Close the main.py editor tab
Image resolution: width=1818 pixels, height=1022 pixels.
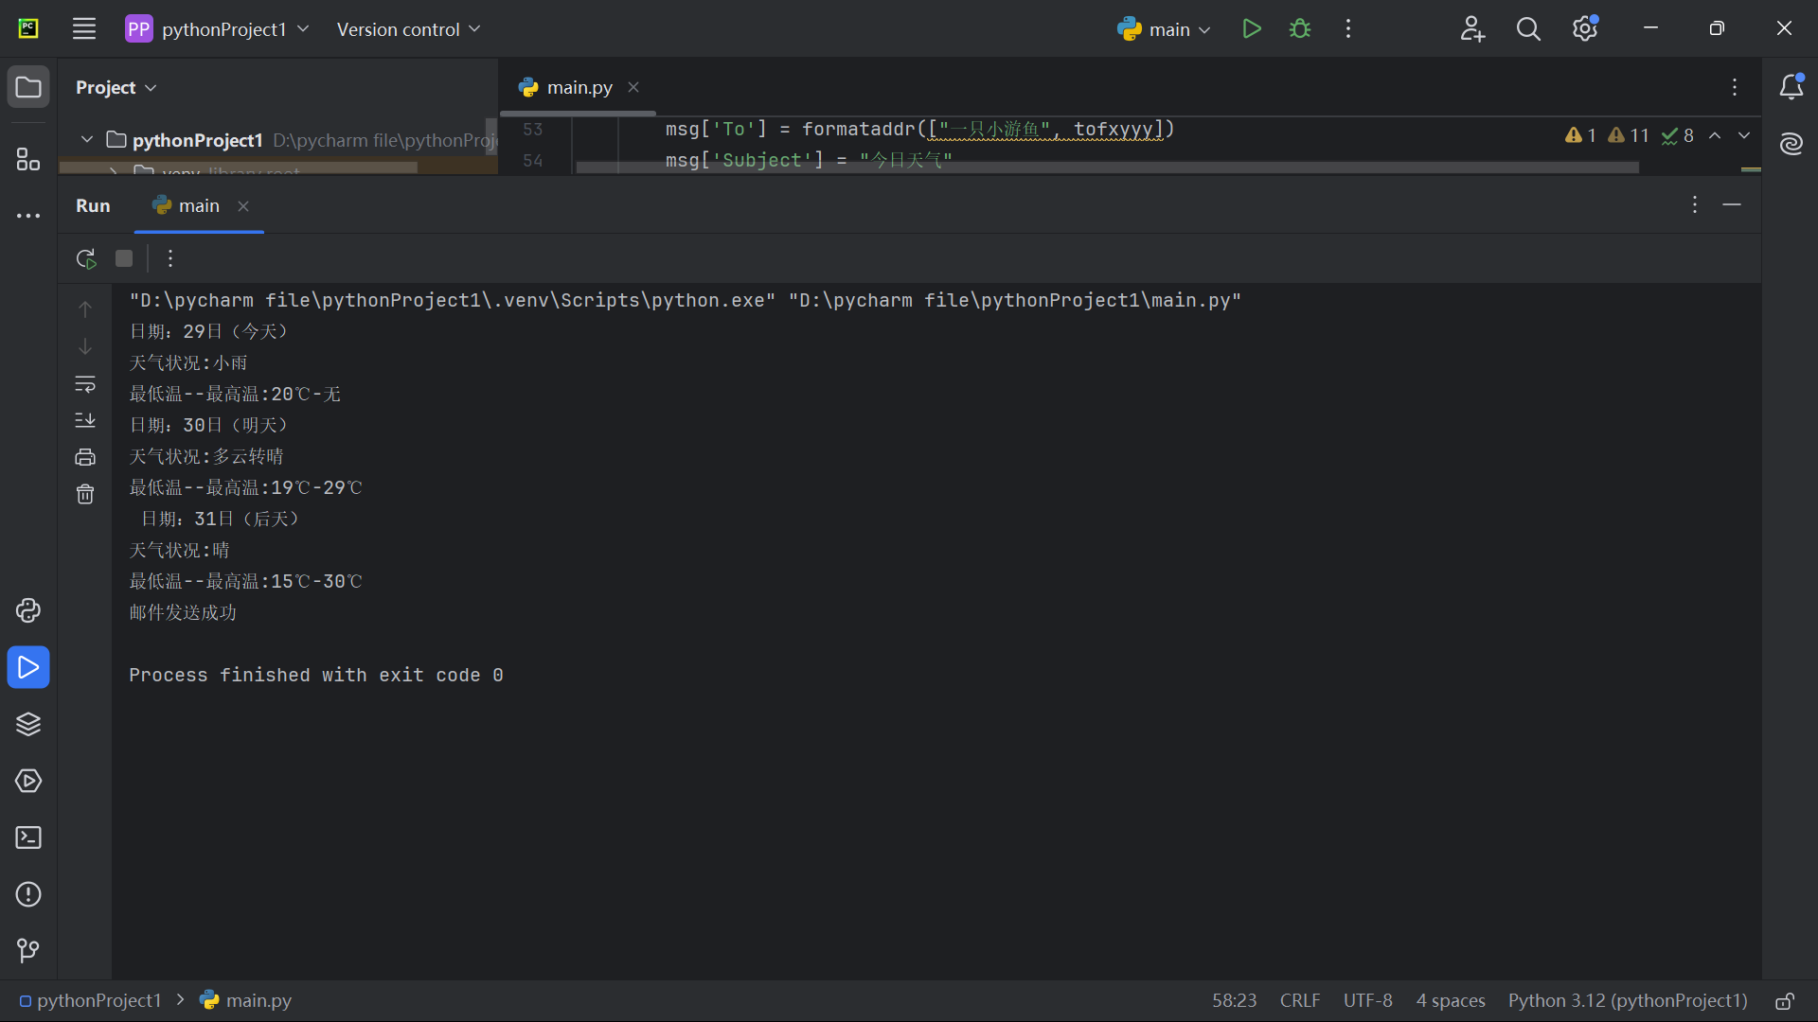(633, 87)
